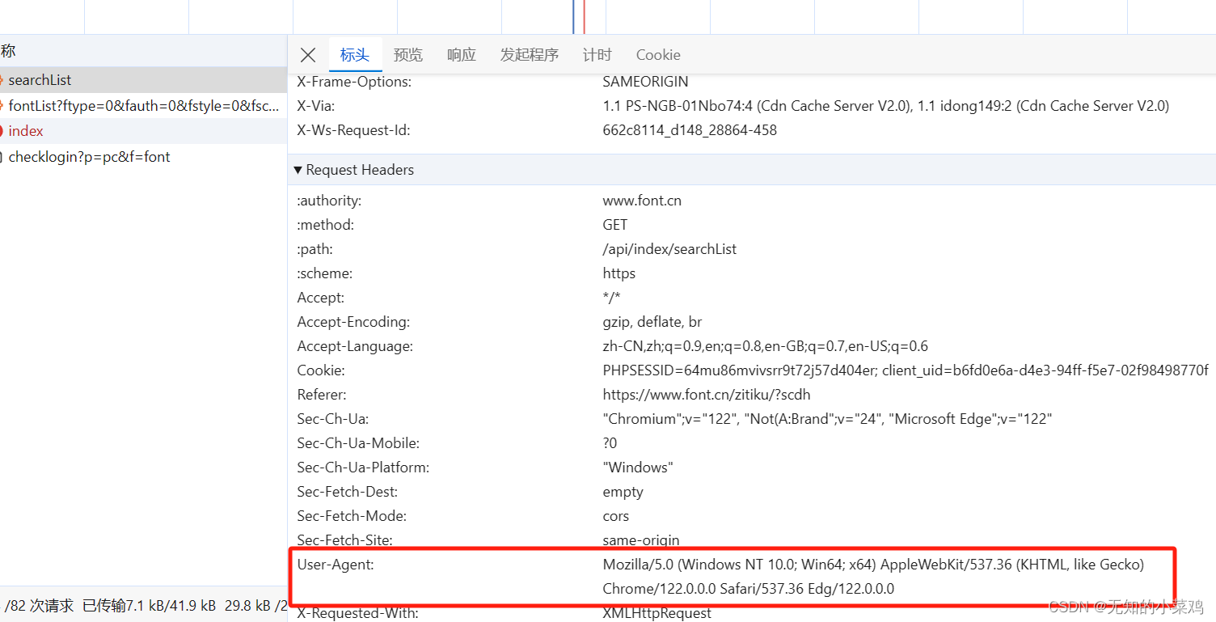Screen dimensions: 1216x622
Task: Click the Accept value */*
Action: [611, 298]
